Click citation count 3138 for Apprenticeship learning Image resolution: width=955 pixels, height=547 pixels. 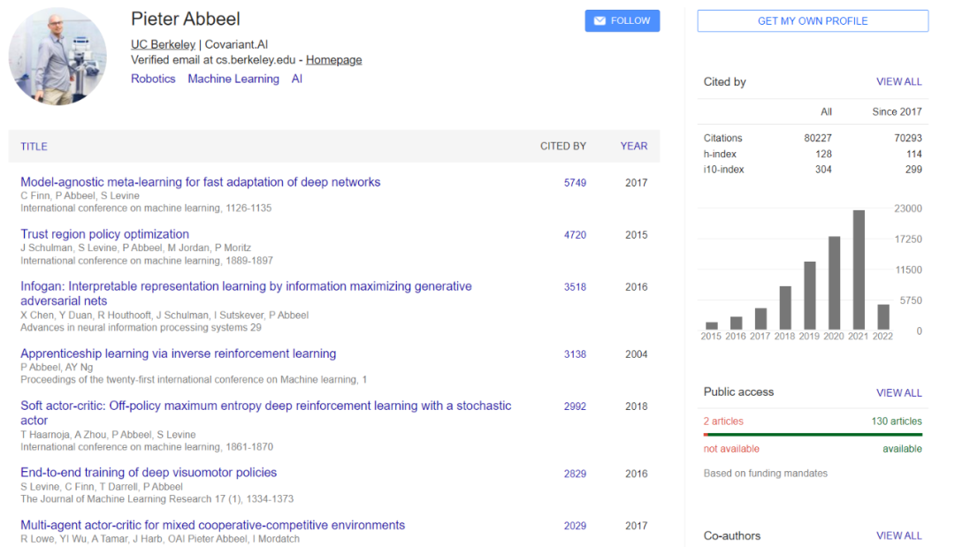(x=575, y=354)
